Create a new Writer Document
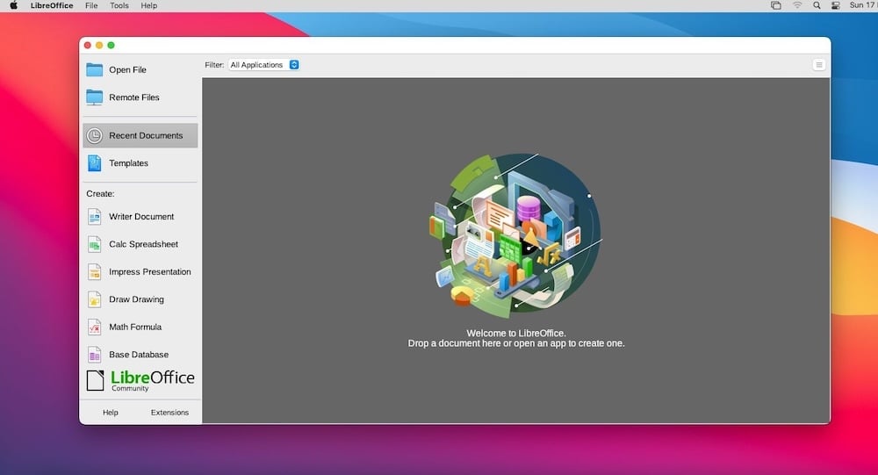The image size is (878, 475). [x=140, y=217]
